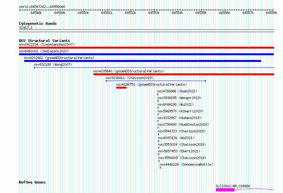
Task: Click the chr11:64547262..64558066 coordinates label
Action: coord(42,7)
